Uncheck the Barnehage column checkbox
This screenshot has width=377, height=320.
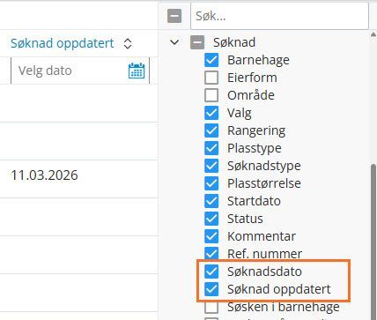[x=211, y=60]
